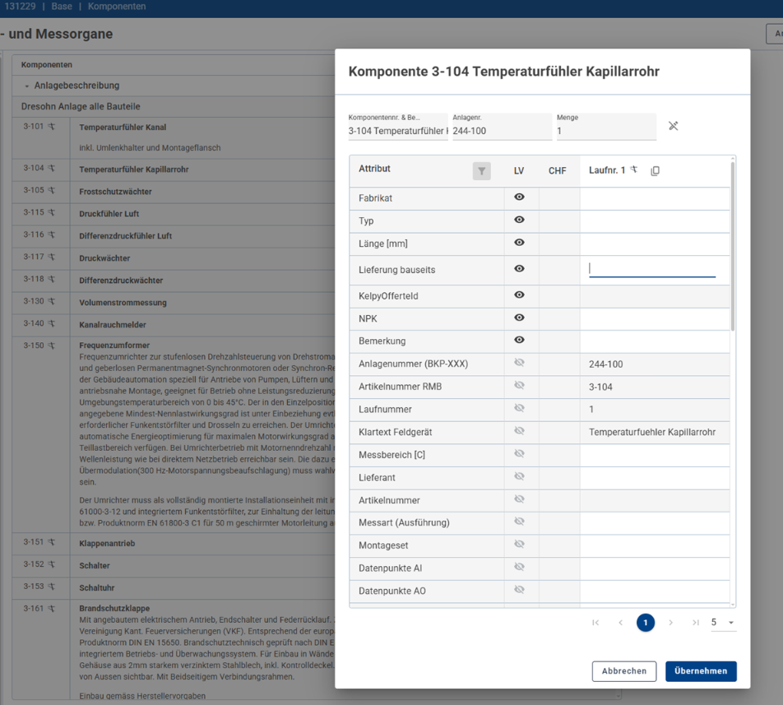Go to the last page of attributes
Image resolution: width=783 pixels, height=705 pixels.
(x=696, y=623)
